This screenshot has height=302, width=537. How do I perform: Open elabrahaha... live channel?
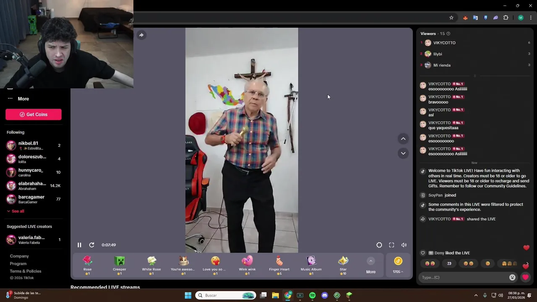[x=34, y=186]
